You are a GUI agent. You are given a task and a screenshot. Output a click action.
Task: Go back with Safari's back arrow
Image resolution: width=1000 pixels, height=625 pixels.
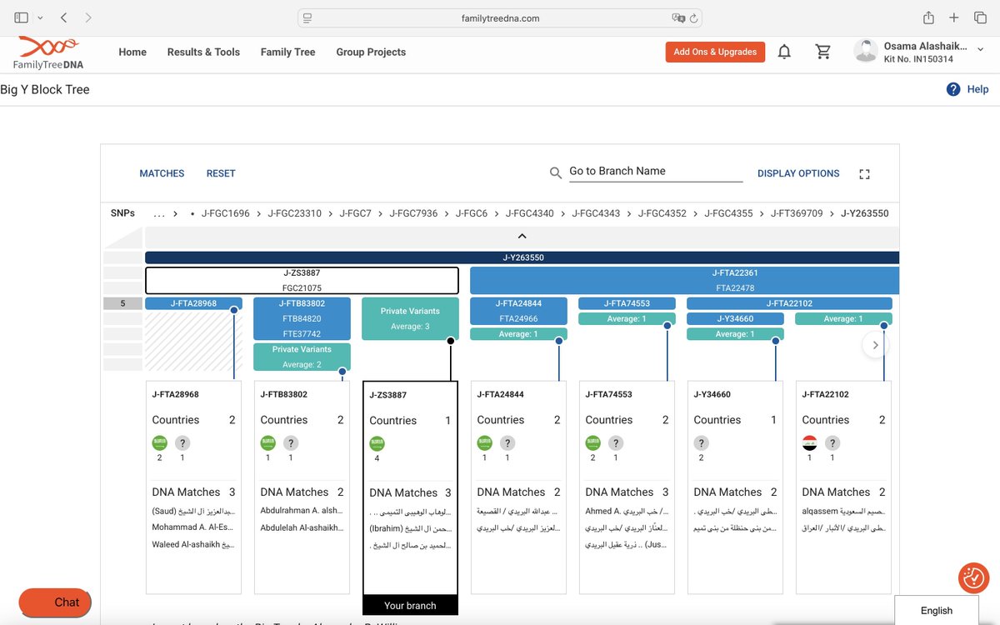pyautogui.click(x=64, y=17)
